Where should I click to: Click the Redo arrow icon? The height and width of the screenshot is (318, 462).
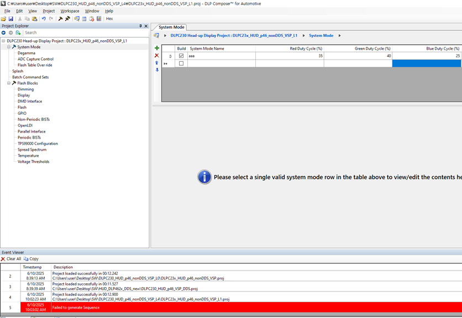(51, 19)
